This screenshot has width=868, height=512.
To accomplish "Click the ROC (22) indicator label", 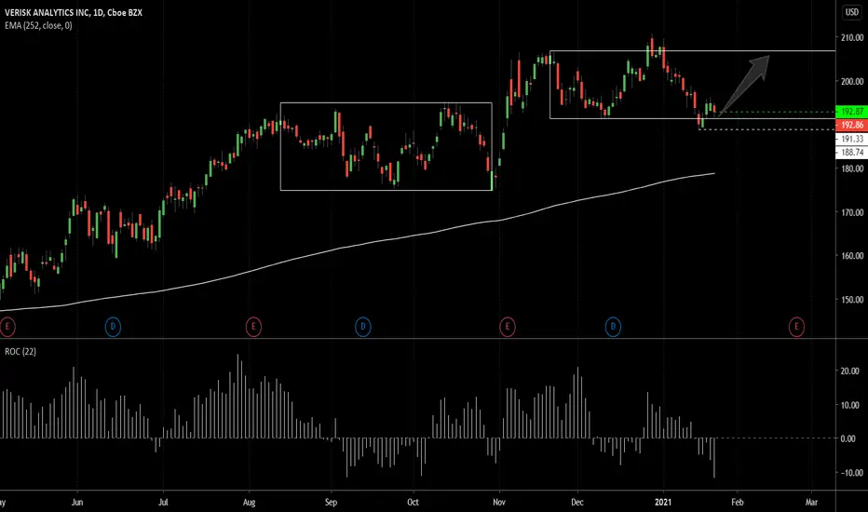I will pyautogui.click(x=20, y=352).
